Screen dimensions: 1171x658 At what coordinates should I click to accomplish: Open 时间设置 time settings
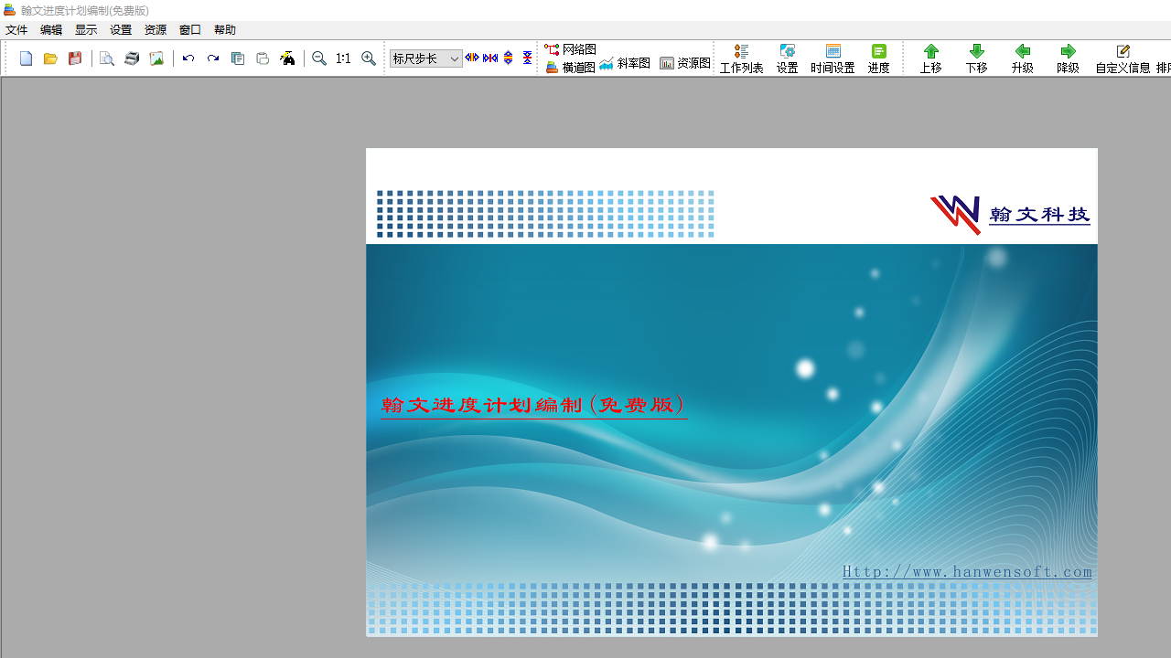coord(833,58)
